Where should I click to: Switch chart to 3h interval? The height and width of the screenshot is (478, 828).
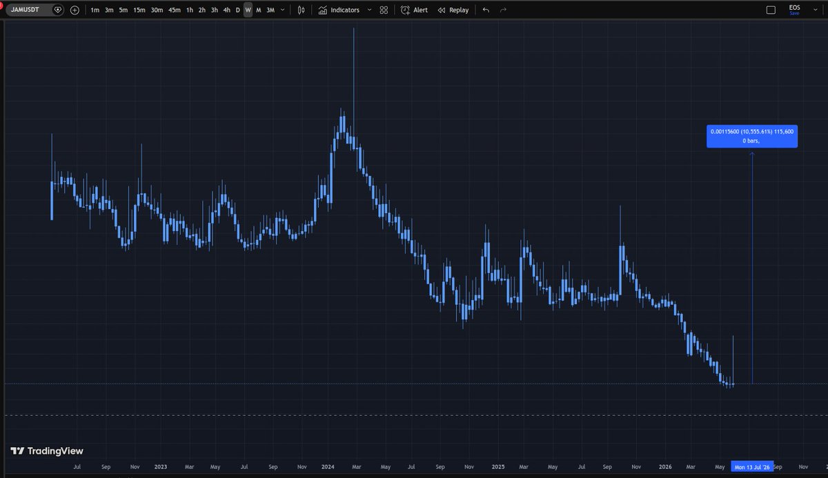pyautogui.click(x=215, y=10)
